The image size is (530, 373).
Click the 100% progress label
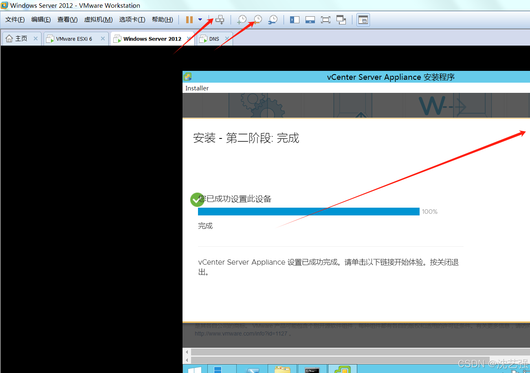(430, 212)
